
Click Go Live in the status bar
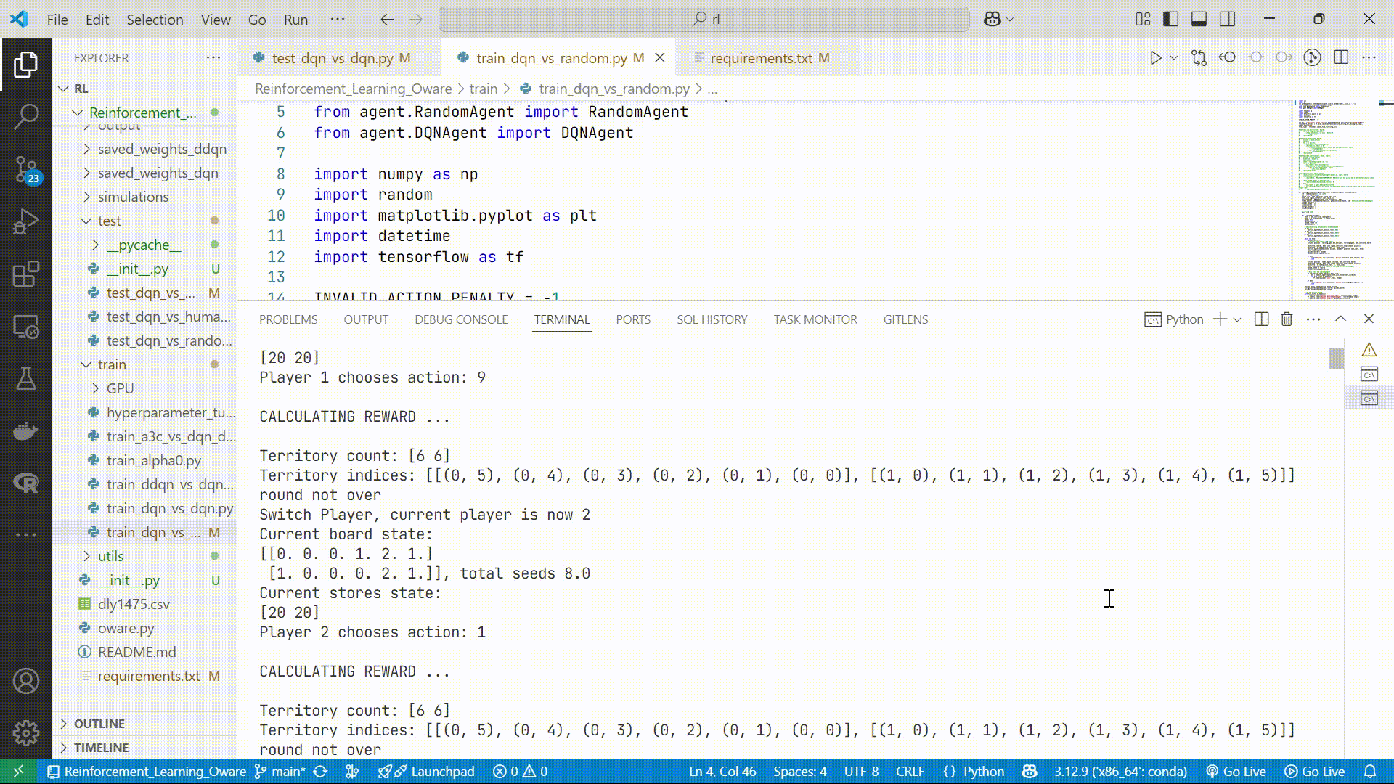coord(1236,772)
